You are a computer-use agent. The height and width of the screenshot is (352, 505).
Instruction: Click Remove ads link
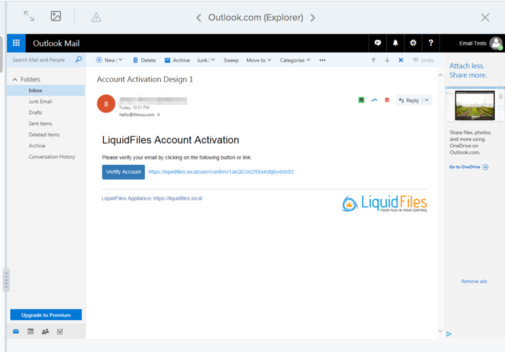474,281
